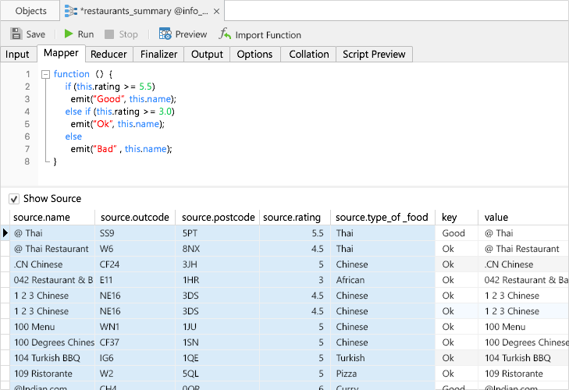Collapse the function code block on line 1

pos(46,74)
